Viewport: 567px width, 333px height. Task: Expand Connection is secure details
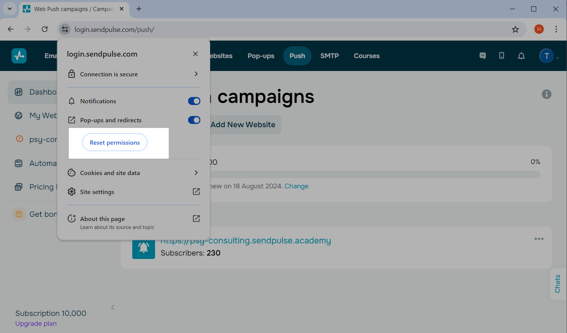coord(133,74)
